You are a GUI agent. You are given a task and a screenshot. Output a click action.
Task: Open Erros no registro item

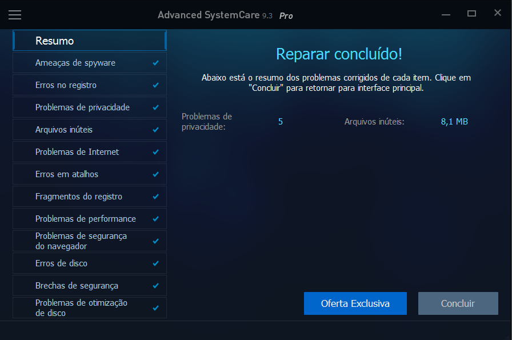click(90, 85)
